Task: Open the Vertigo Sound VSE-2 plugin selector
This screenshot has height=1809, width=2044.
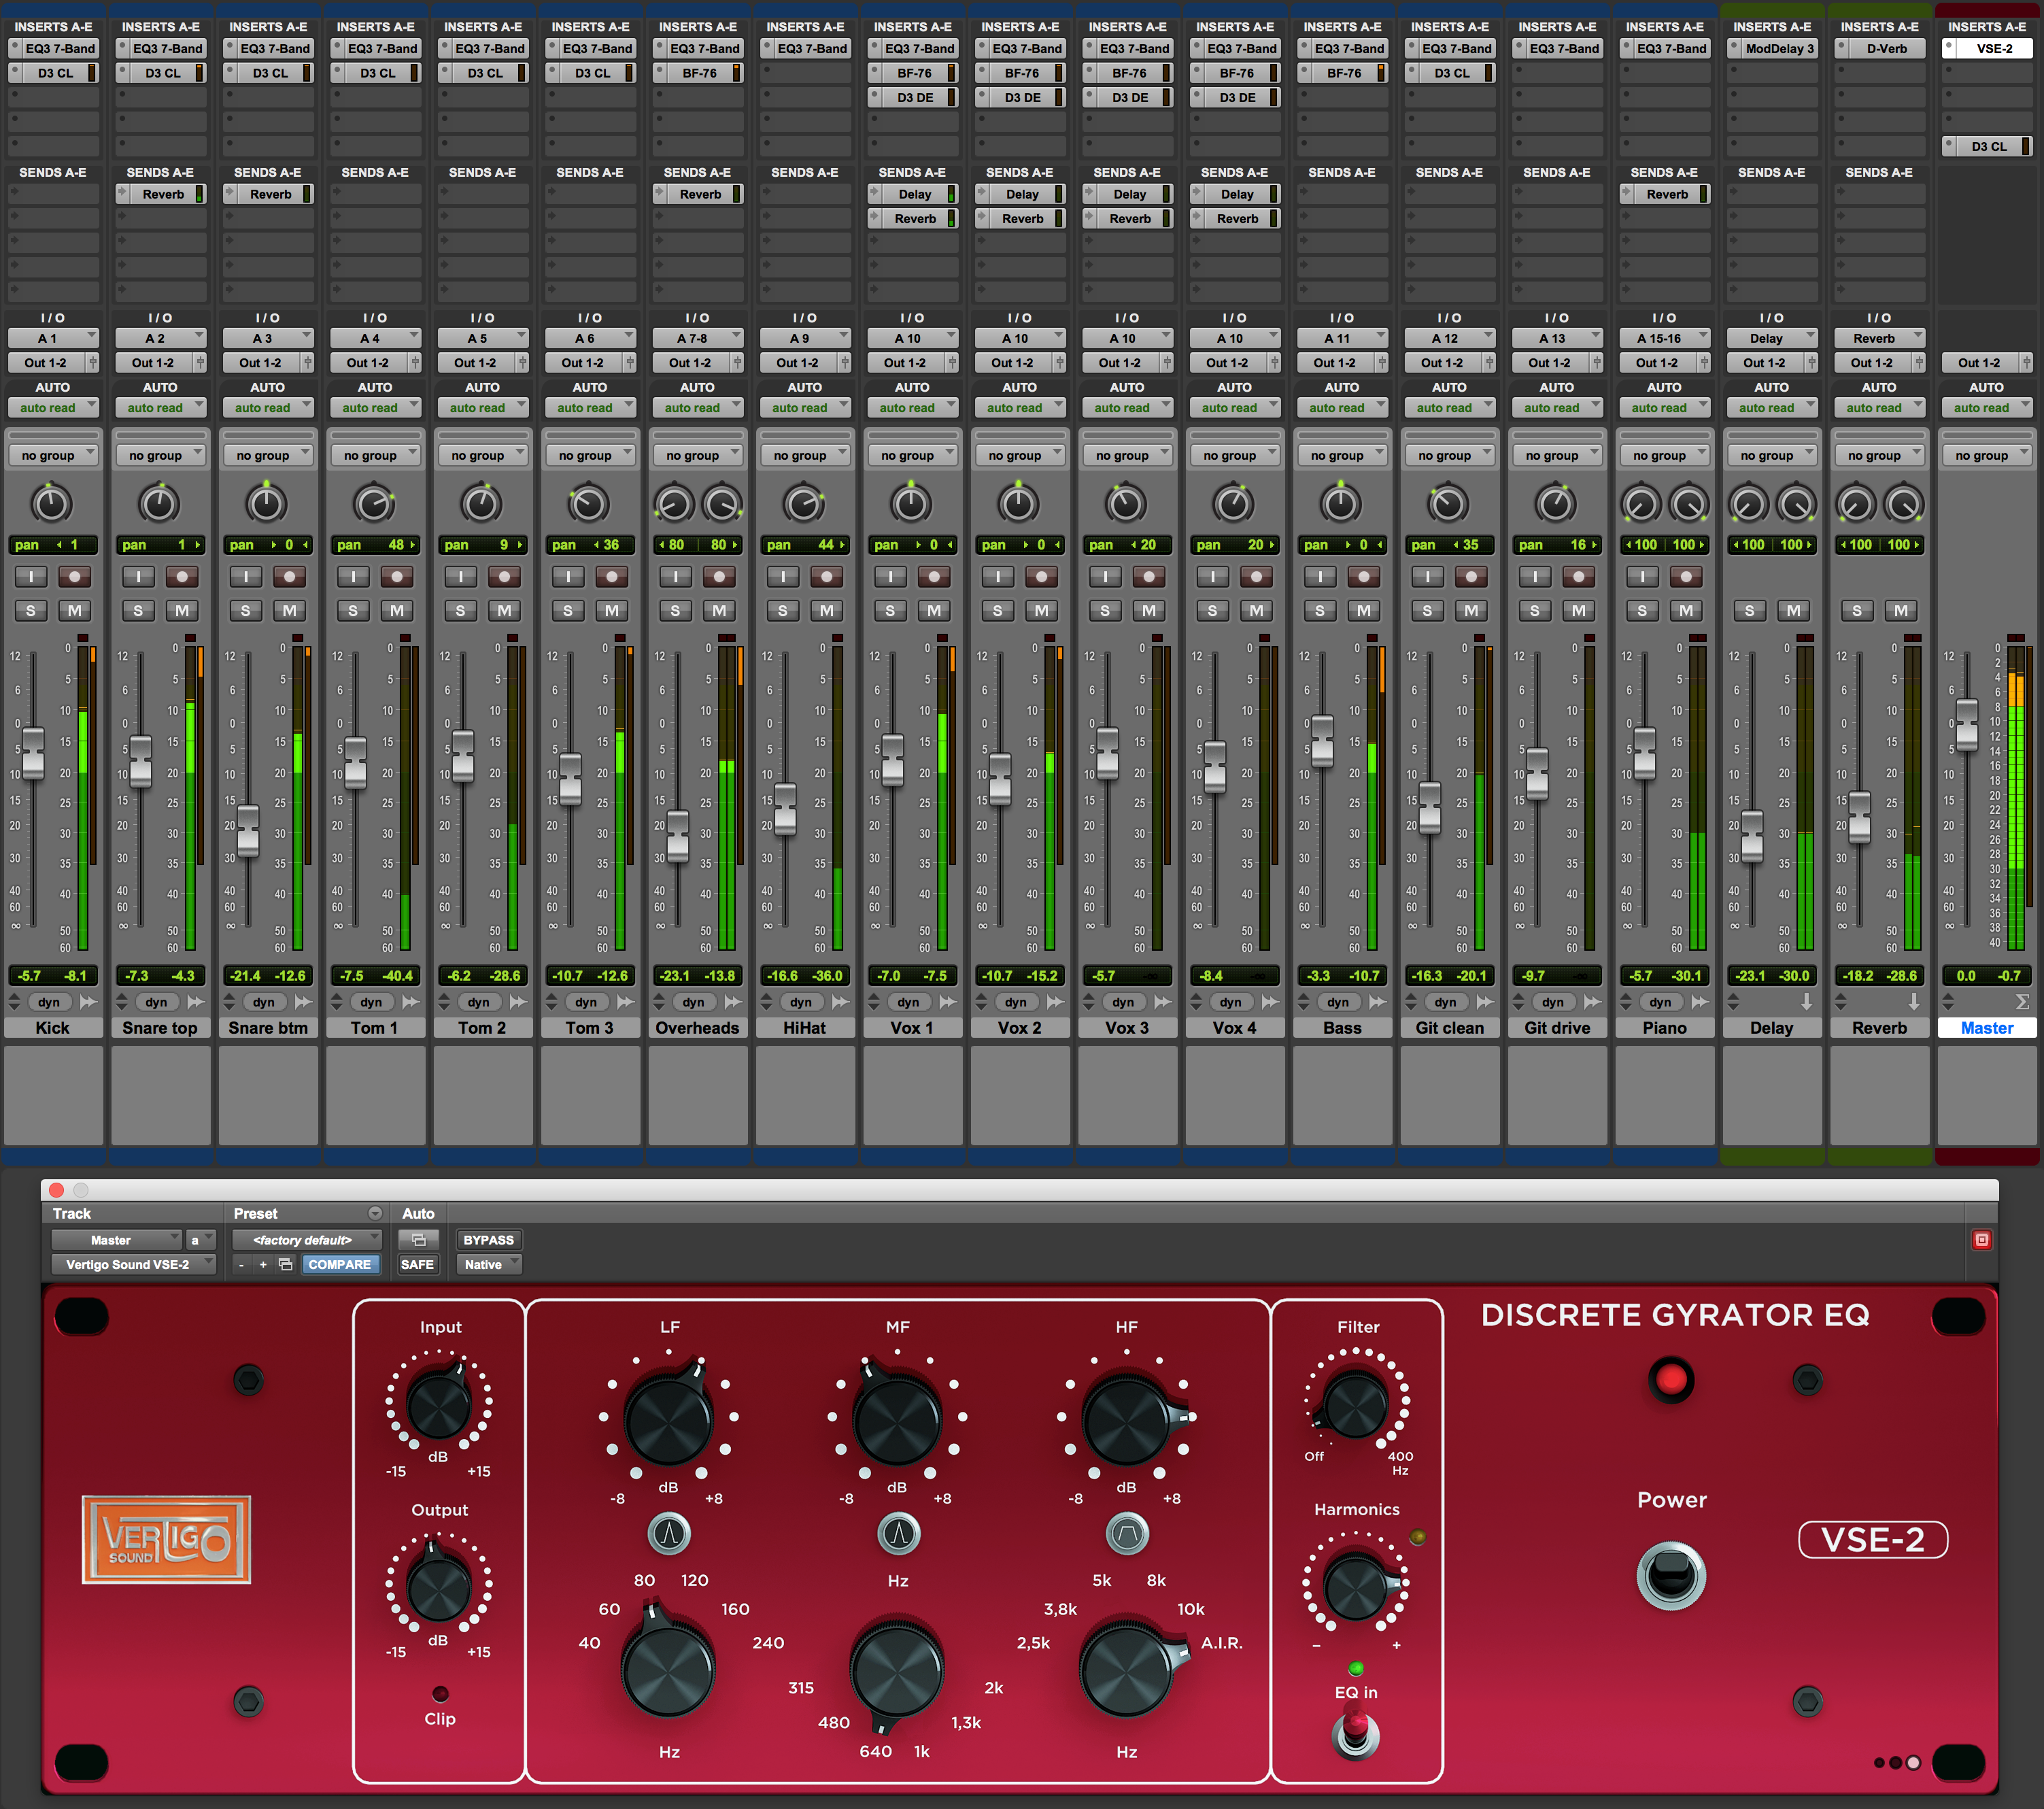Action: tap(134, 1265)
